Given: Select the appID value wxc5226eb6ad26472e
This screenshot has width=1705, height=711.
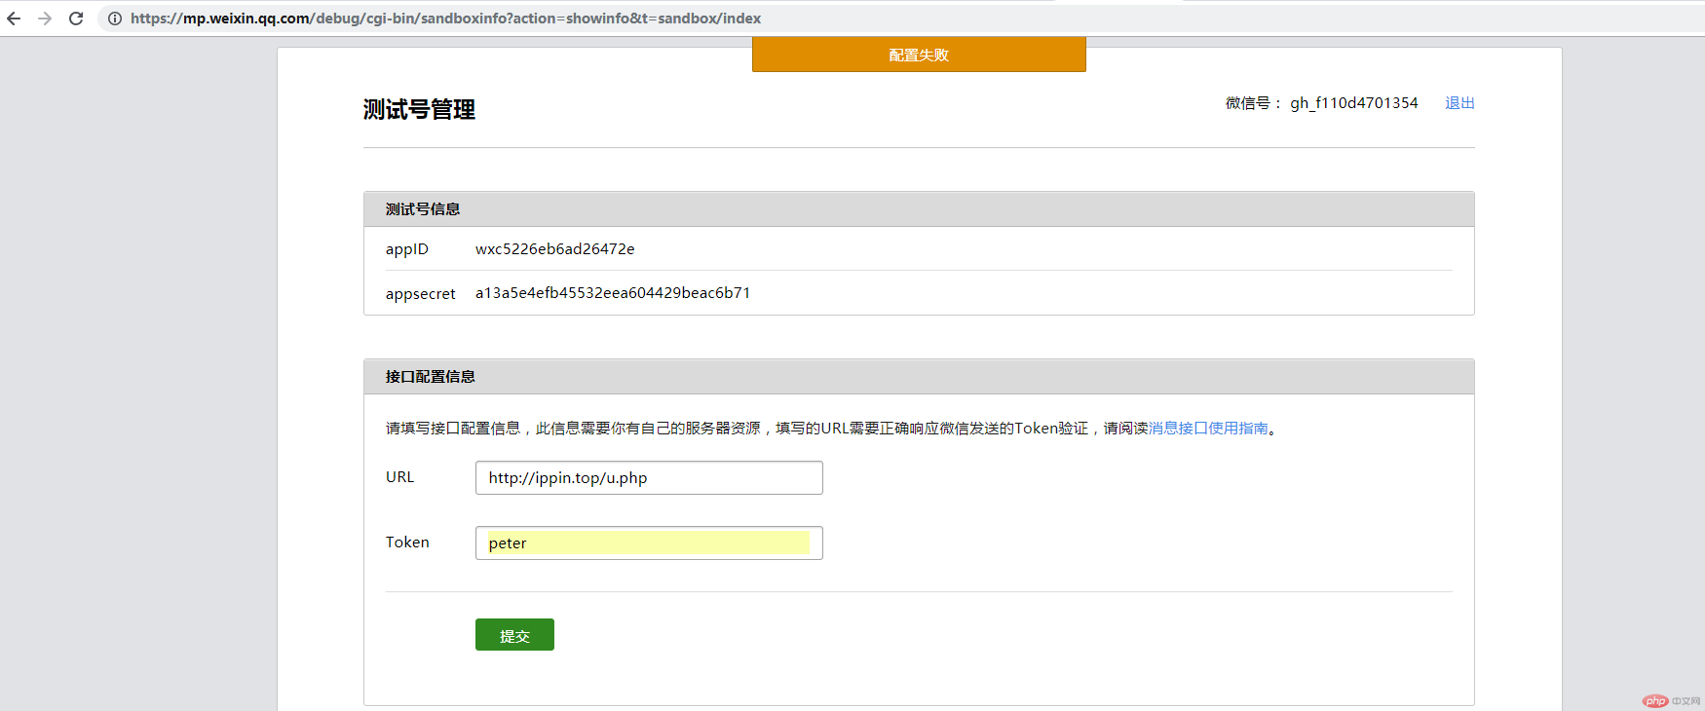Looking at the screenshot, I should [x=554, y=249].
